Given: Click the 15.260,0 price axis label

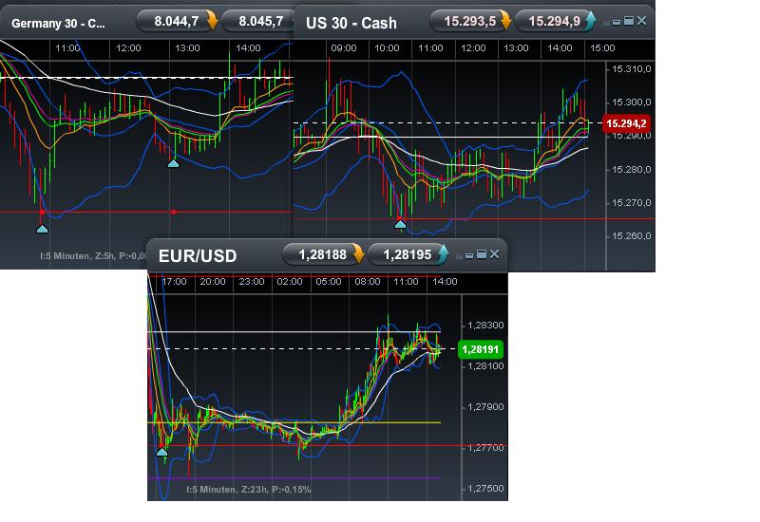Looking at the screenshot, I should click(631, 235).
